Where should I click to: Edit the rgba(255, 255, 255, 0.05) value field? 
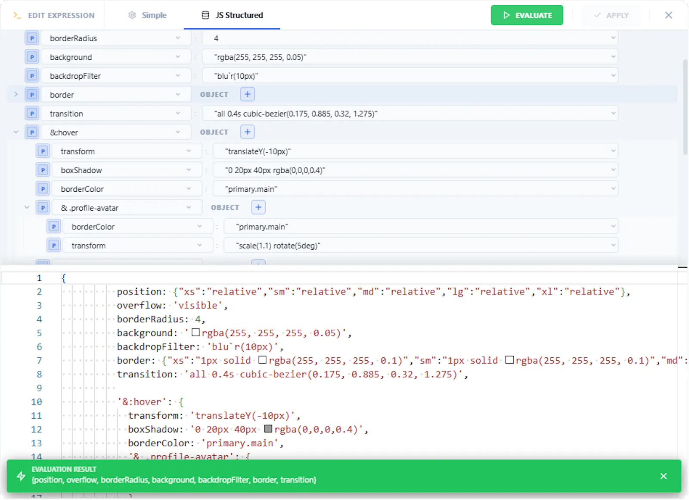click(410, 57)
